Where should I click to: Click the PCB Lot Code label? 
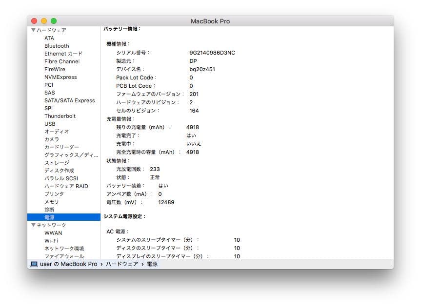point(136,86)
